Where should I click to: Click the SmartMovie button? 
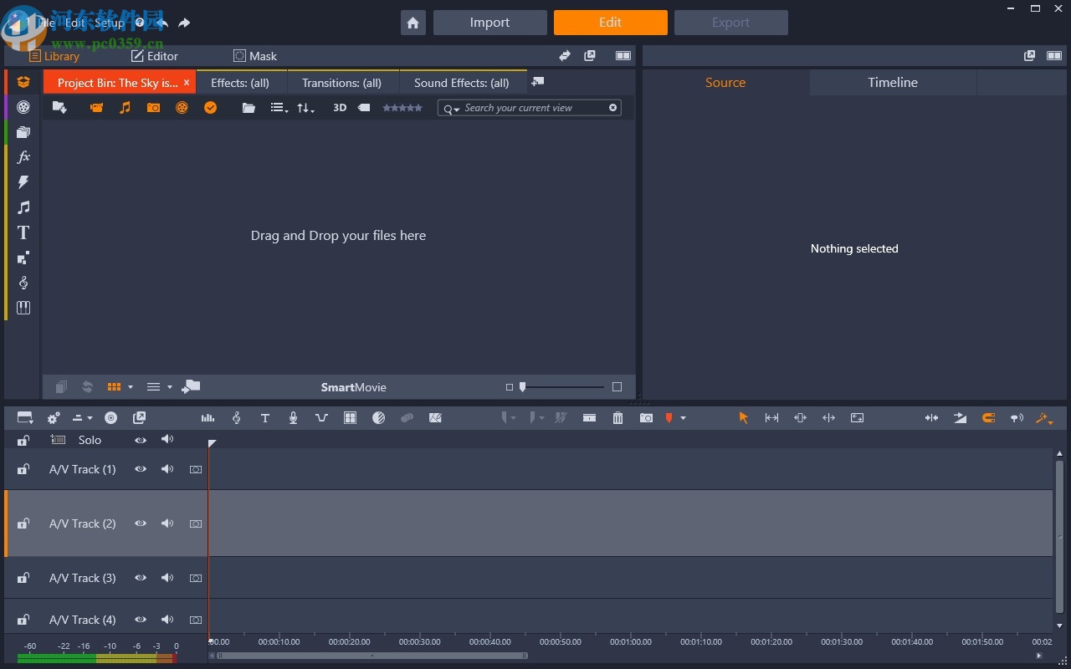(353, 387)
